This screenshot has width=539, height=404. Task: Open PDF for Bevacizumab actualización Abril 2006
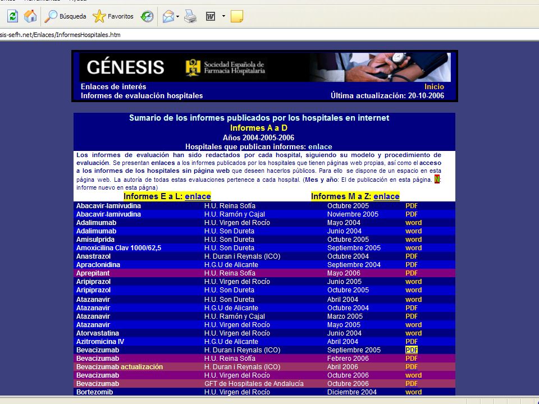tap(412, 366)
